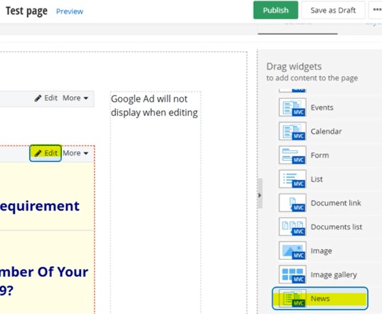Open the More dropdown on the upper widget
This screenshot has width=382, height=314.
click(x=75, y=98)
